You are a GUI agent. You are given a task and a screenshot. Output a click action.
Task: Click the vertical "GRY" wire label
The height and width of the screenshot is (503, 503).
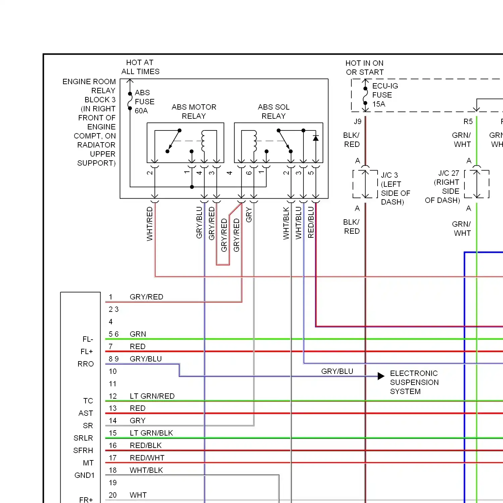[249, 215]
